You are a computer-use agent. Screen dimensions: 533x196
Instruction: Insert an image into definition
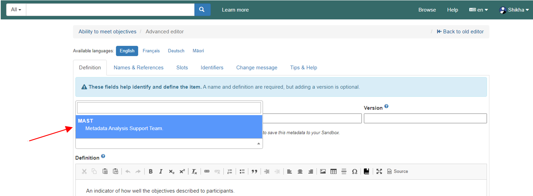click(x=323, y=171)
